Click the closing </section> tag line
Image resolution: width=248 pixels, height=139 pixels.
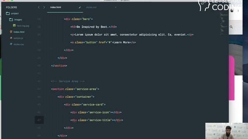(59, 66)
